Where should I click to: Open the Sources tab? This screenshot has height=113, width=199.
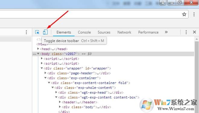coord(104,32)
